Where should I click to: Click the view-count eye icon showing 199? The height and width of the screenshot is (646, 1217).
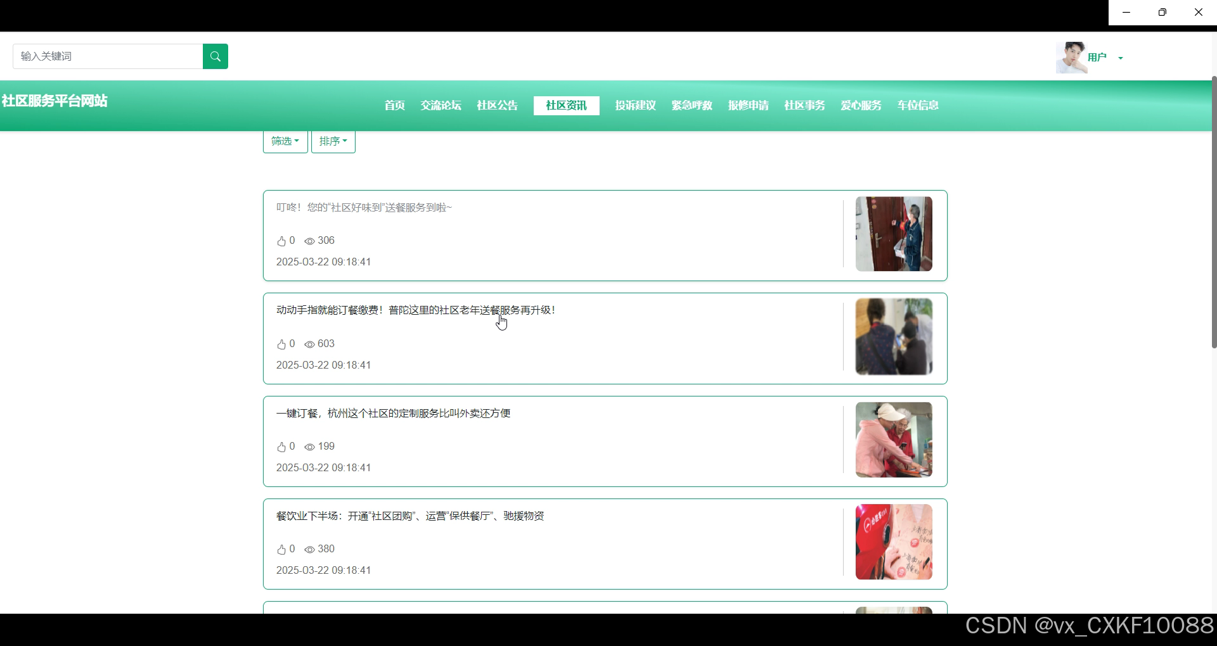(309, 447)
